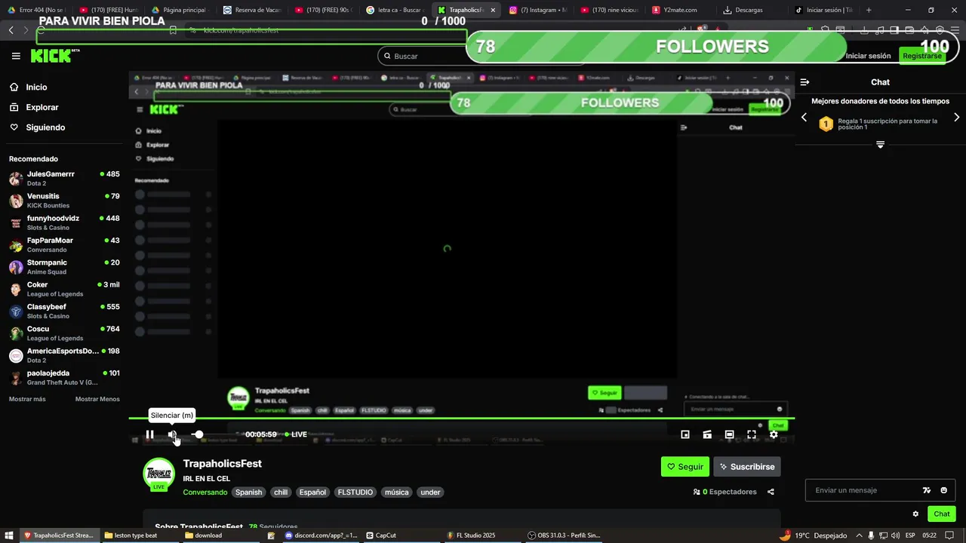The height and width of the screenshot is (543, 966).
Task: Toggle mini player mode icon
Action: (x=707, y=434)
